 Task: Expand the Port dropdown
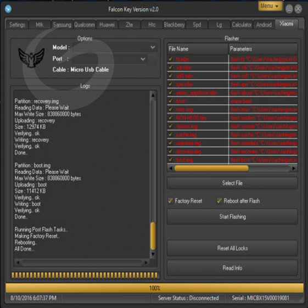tap(143, 59)
